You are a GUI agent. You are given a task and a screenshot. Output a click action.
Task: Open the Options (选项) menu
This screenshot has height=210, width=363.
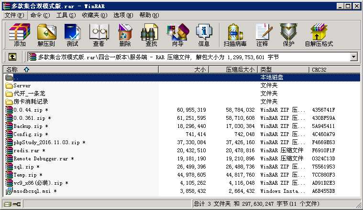click(123, 15)
